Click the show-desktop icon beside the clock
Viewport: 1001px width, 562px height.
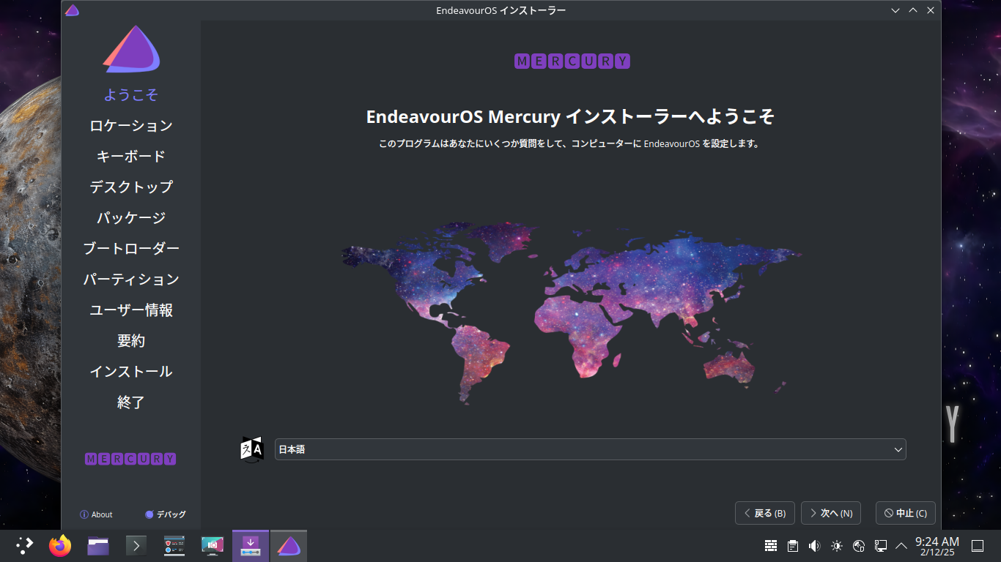pyautogui.click(x=978, y=546)
